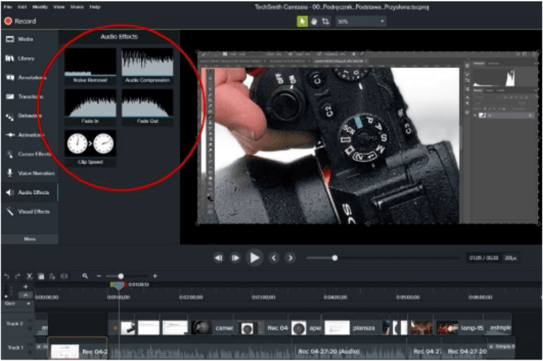Start a new recording with Record button
This screenshot has height=361, width=543.
pyautogui.click(x=20, y=21)
